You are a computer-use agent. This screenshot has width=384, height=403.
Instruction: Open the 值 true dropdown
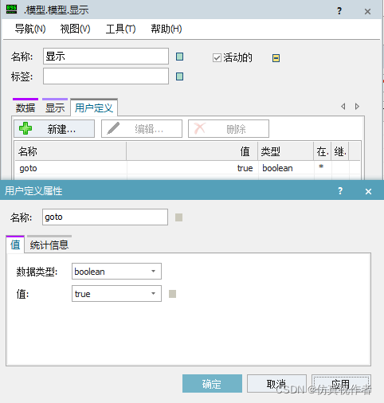pyautogui.click(x=116, y=294)
